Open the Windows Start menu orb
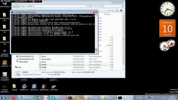Viewport: 178px width, 100px height. [4, 98]
